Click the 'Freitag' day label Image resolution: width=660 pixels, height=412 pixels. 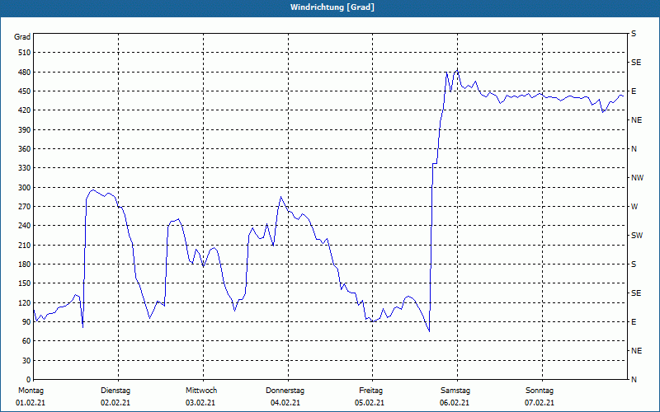coord(370,391)
